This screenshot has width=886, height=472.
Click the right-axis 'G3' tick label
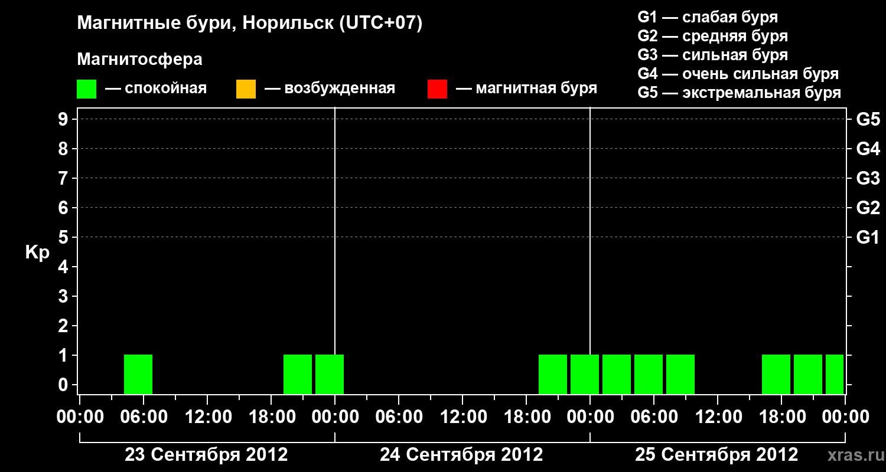pyautogui.click(x=868, y=179)
